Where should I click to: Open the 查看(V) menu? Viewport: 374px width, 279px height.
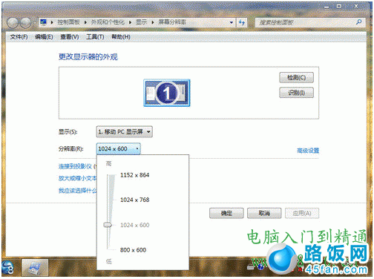pos(70,37)
